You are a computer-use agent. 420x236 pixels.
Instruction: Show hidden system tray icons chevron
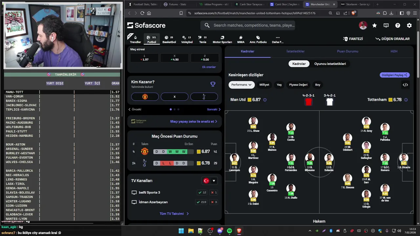tap(310, 231)
